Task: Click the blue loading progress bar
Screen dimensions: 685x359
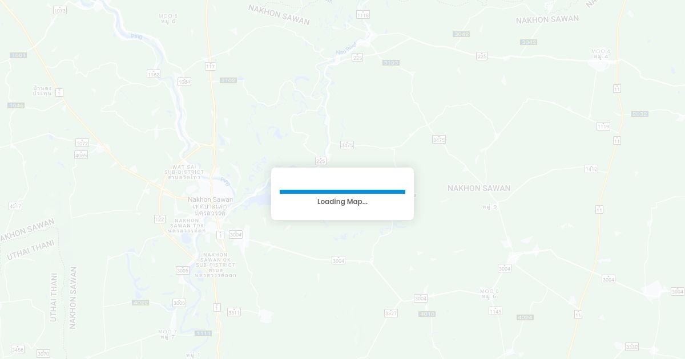Action: tap(342, 191)
